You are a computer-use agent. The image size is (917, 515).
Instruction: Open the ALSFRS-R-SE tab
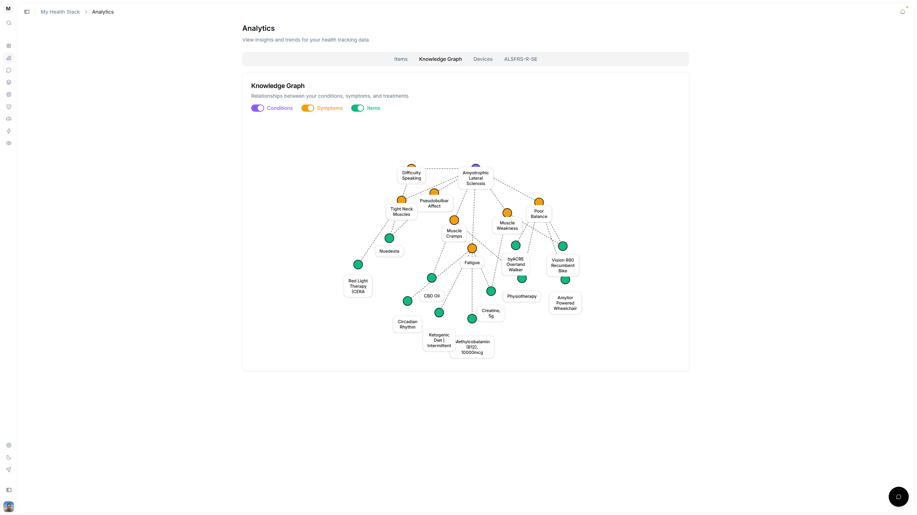[520, 59]
